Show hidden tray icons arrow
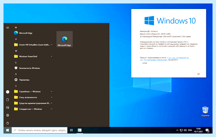Image resolution: width=216 pixels, height=137 pixels. [x=177, y=130]
